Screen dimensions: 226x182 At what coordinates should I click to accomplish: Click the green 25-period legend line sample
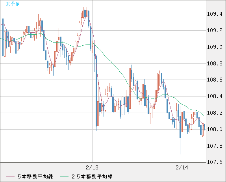(64, 176)
